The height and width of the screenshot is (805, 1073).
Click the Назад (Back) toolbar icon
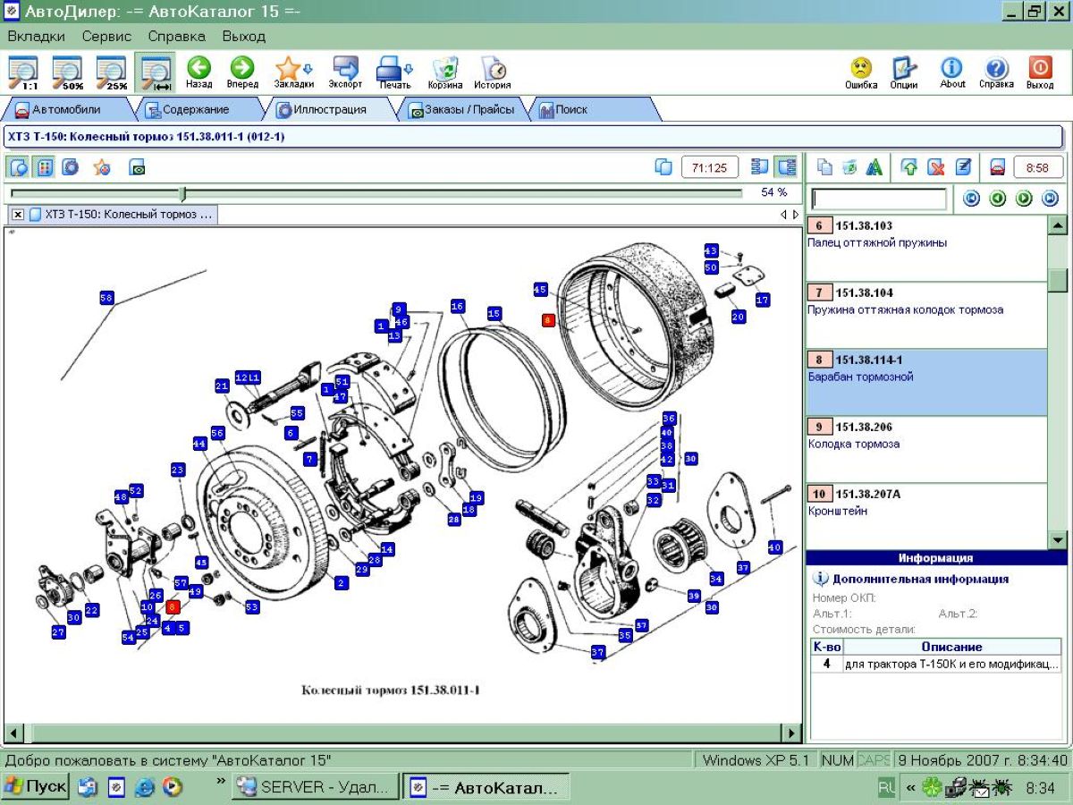tap(199, 72)
